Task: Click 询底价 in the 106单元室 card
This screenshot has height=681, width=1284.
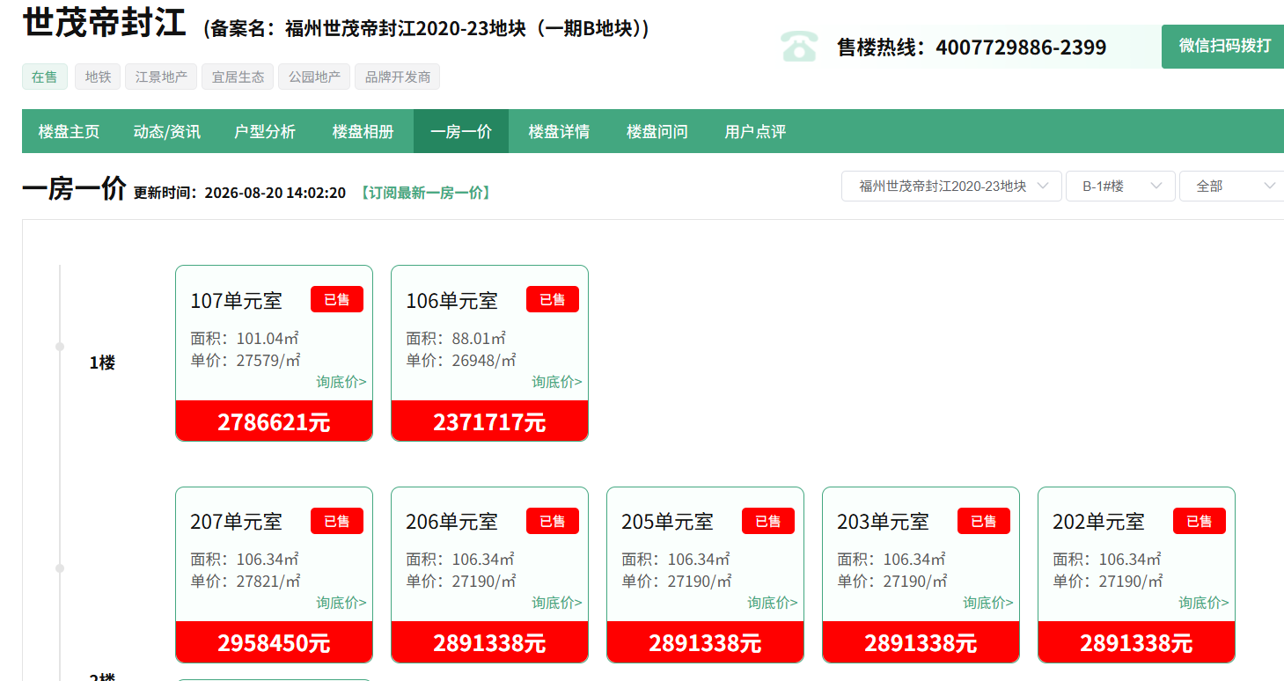Action: (x=557, y=382)
